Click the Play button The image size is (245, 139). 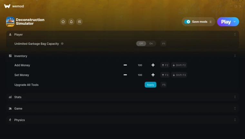point(226,22)
